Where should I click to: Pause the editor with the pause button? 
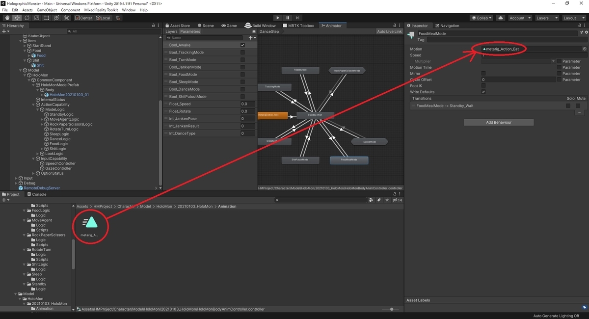288,18
